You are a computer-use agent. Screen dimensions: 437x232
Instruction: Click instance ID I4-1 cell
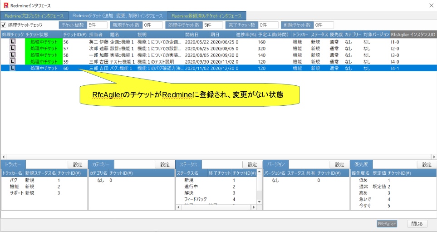[395, 68]
